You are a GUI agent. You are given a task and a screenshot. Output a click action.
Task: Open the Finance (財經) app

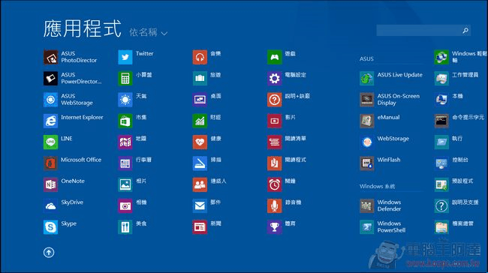[207, 121]
